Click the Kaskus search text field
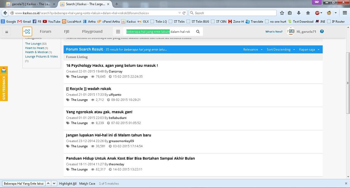 point(159,32)
